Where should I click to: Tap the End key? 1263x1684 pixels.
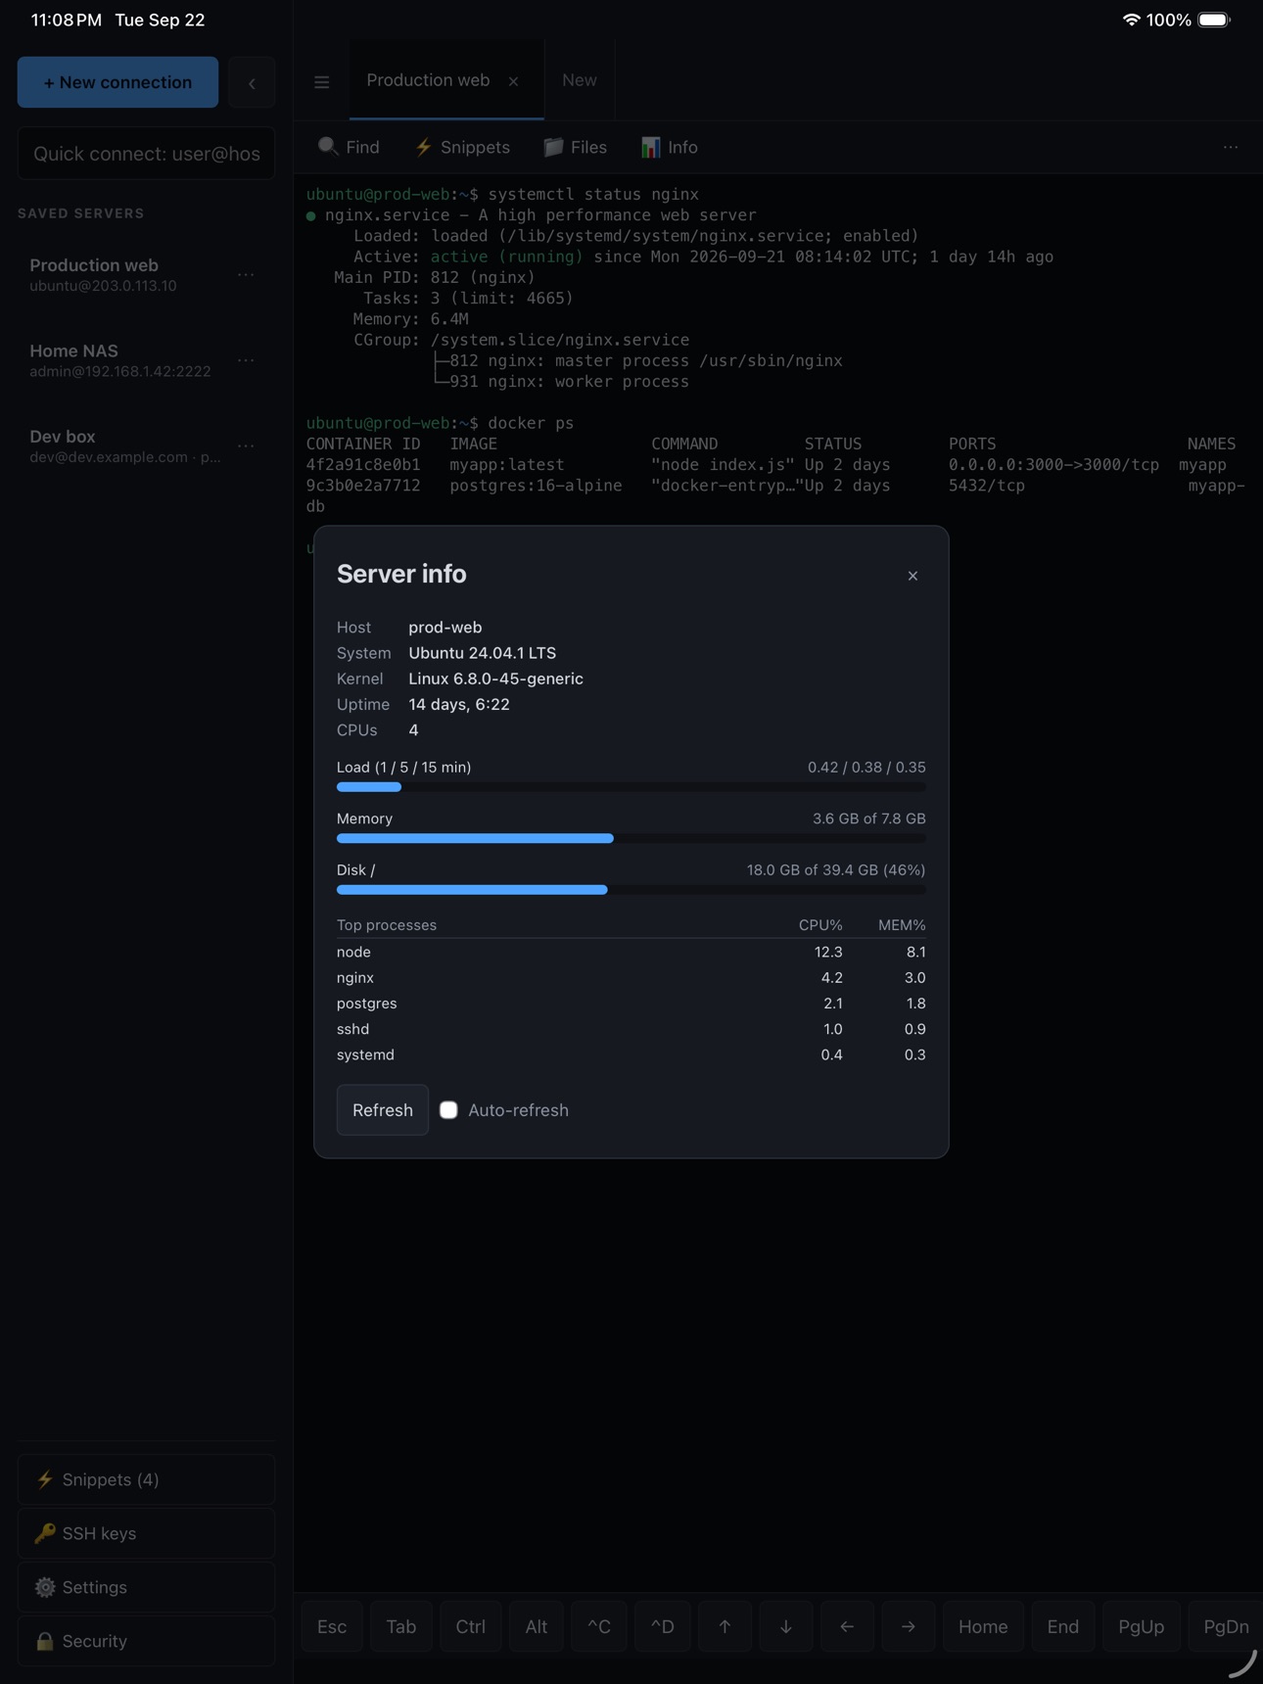click(x=1063, y=1626)
